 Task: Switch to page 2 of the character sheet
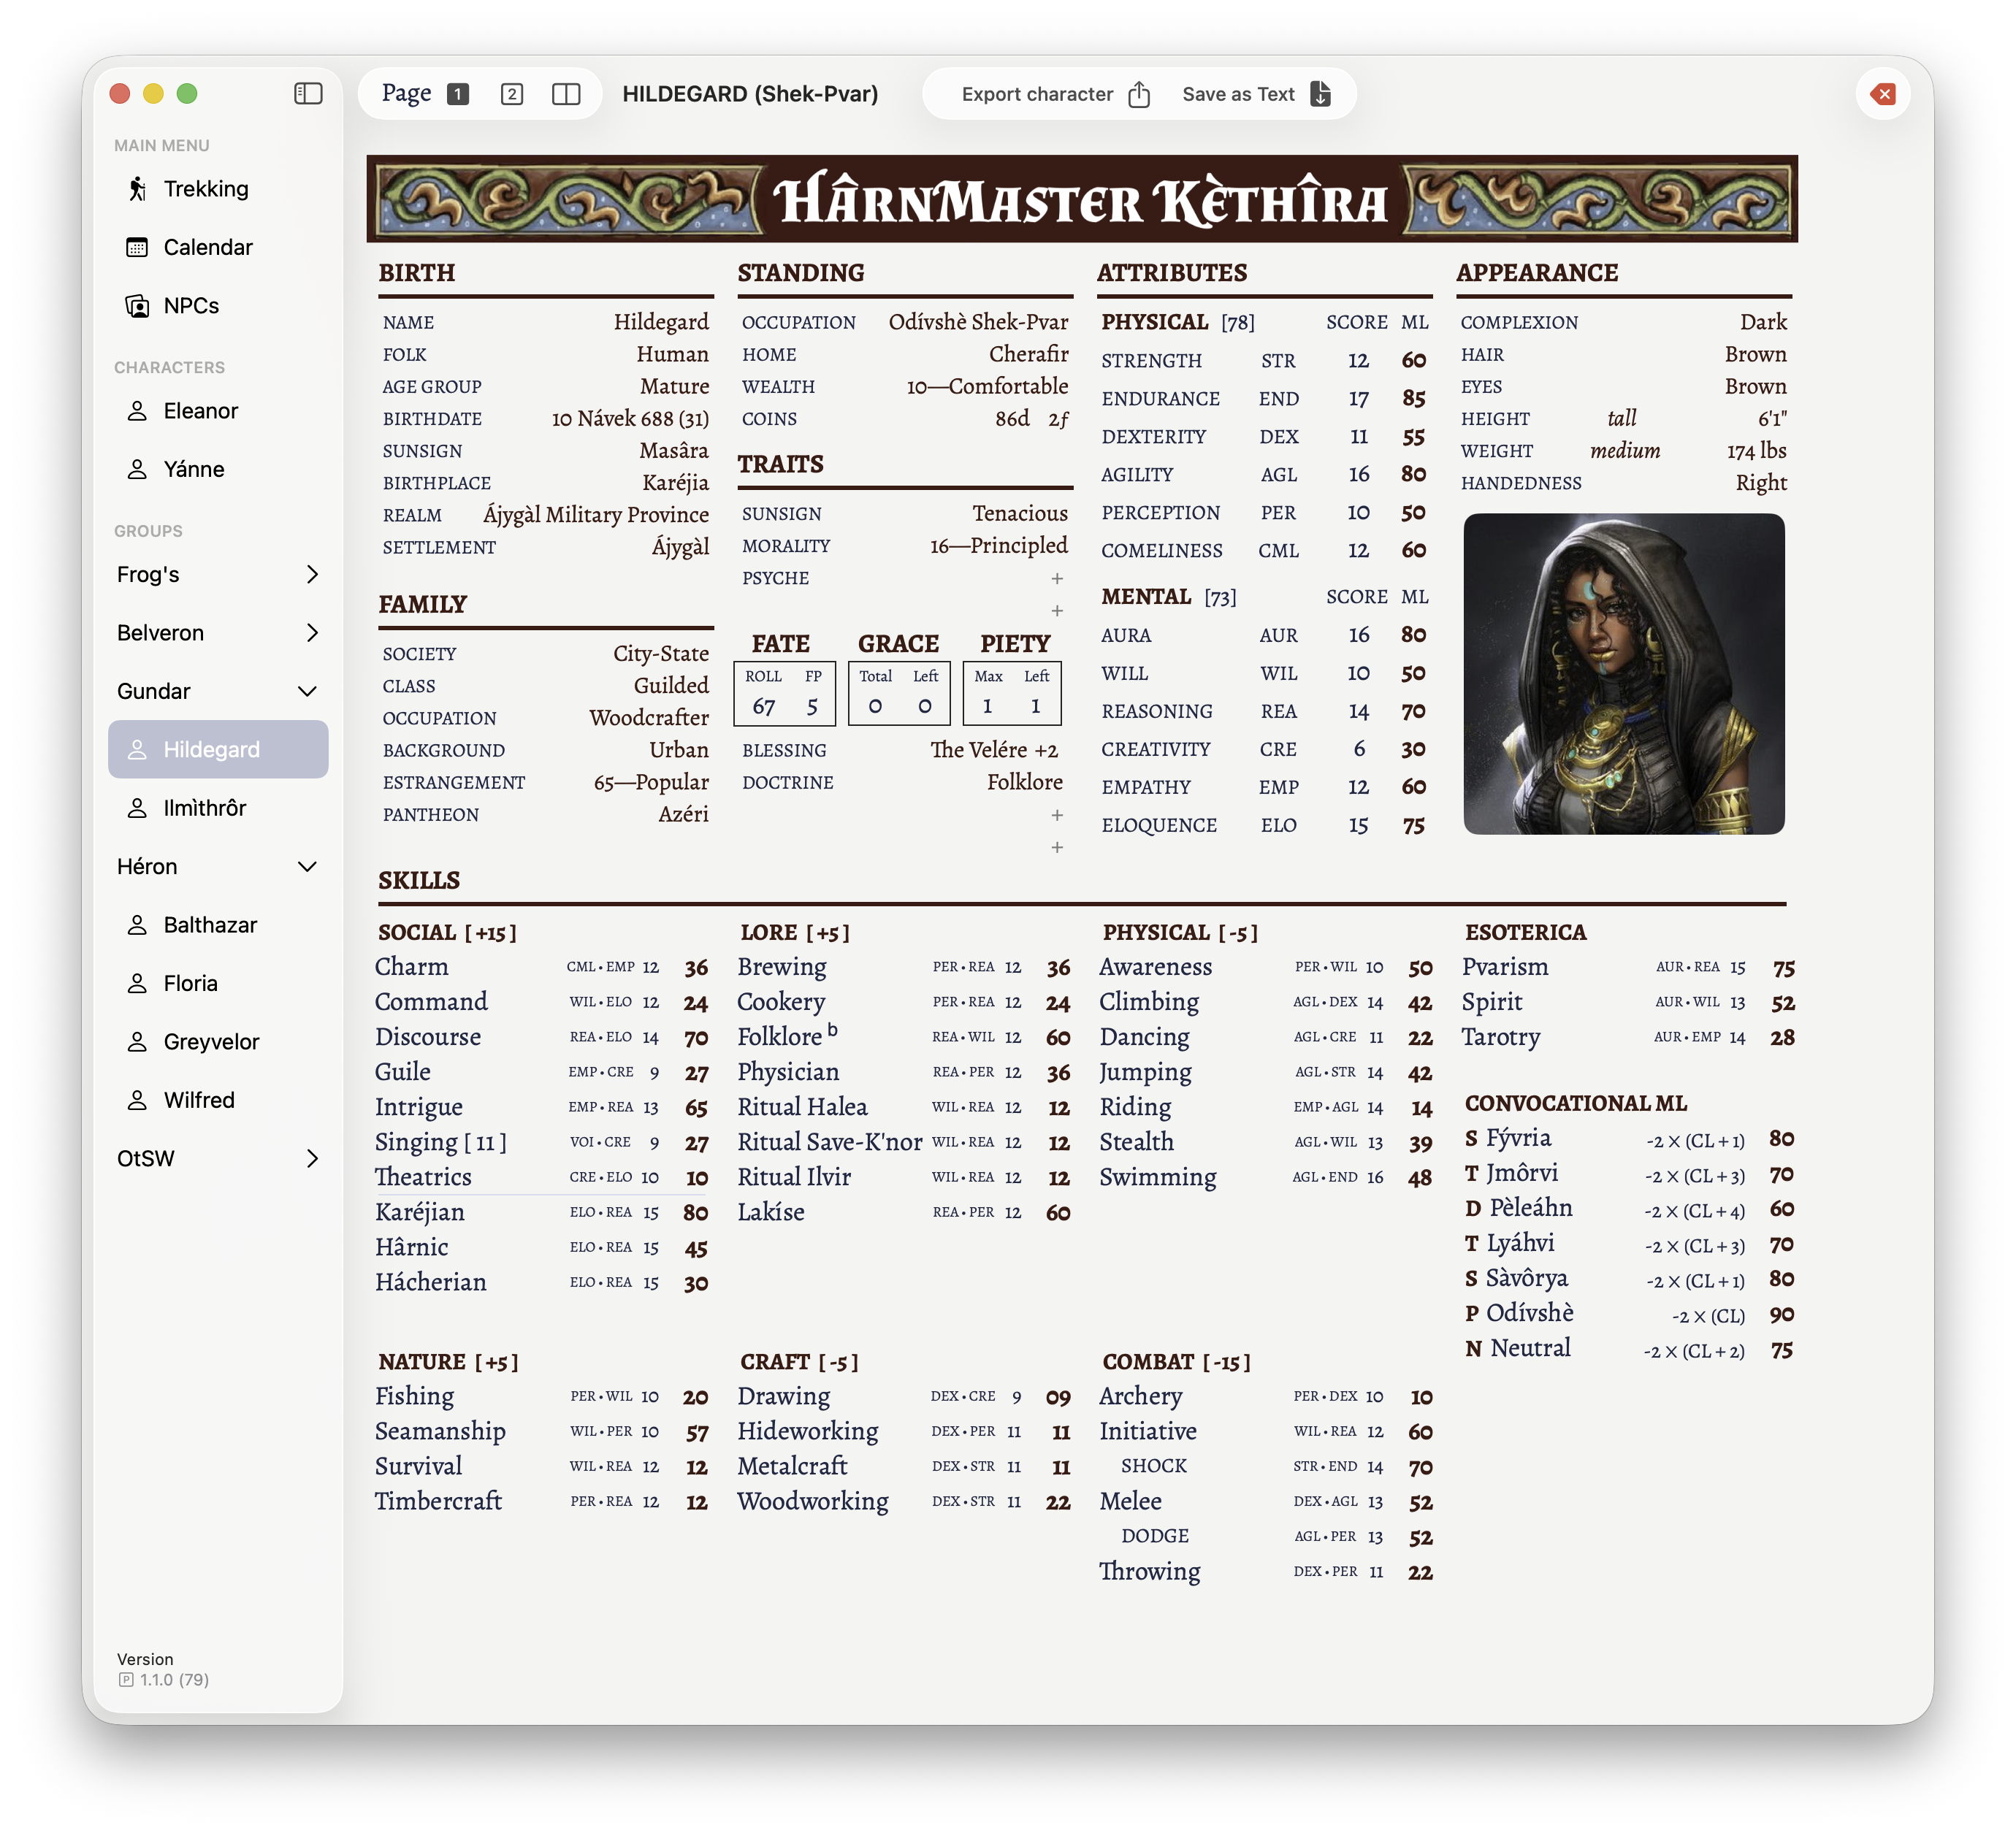click(512, 93)
